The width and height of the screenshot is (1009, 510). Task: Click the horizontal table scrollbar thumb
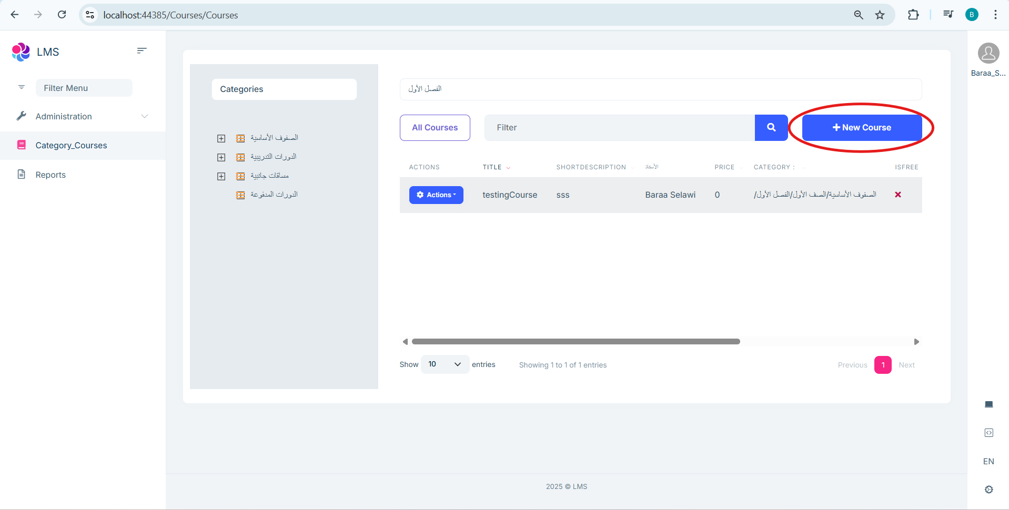pos(576,342)
